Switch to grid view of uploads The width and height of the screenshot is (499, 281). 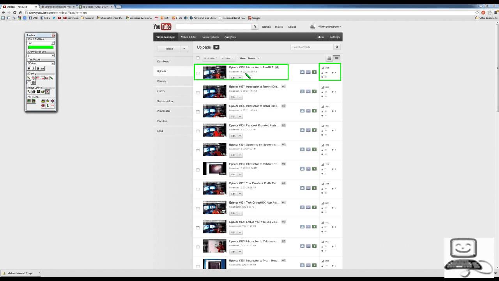(329, 58)
